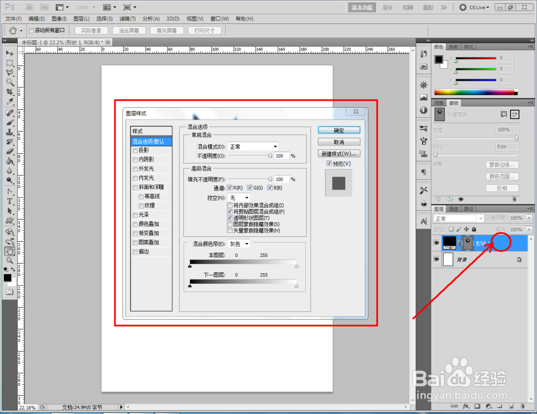Delete layer using Layers panel trash icon
Viewport: 537px width, 414px height.
coord(523,406)
